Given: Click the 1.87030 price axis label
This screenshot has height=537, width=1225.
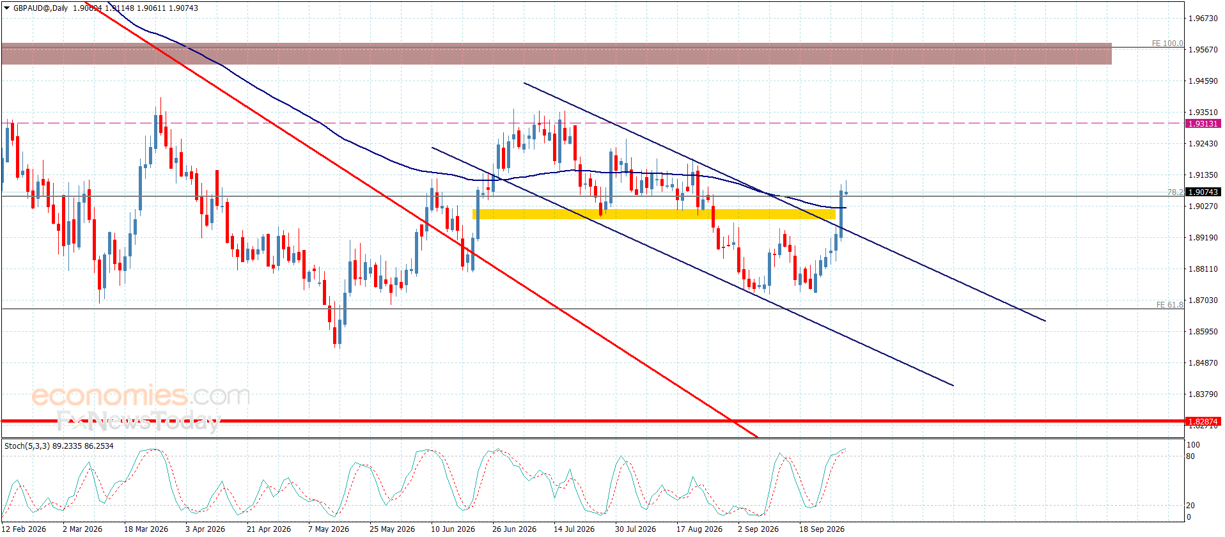Looking at the screenshot, I should tap(1203, 300).
